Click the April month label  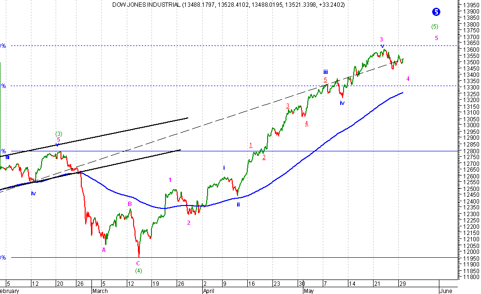click(x=209, y=291)
